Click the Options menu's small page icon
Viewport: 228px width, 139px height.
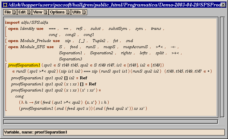67,12
